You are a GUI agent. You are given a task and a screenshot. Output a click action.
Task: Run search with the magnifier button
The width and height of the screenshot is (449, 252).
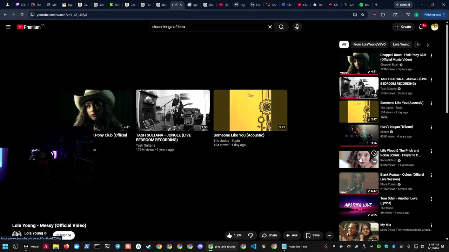(x=281, y=27)
